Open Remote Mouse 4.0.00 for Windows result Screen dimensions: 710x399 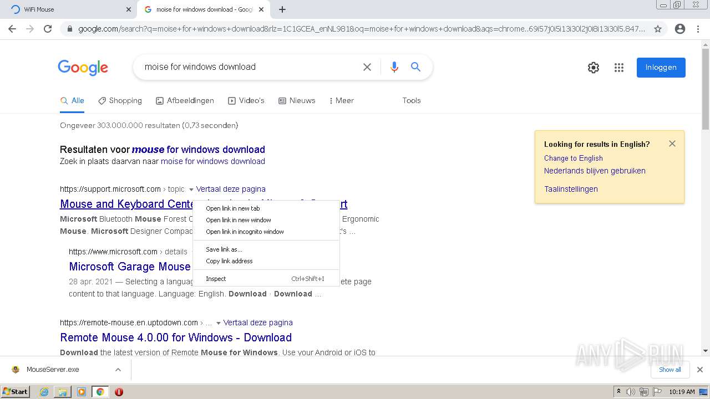tap(176, 337)
